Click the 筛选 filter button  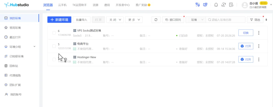pos(255,20)
